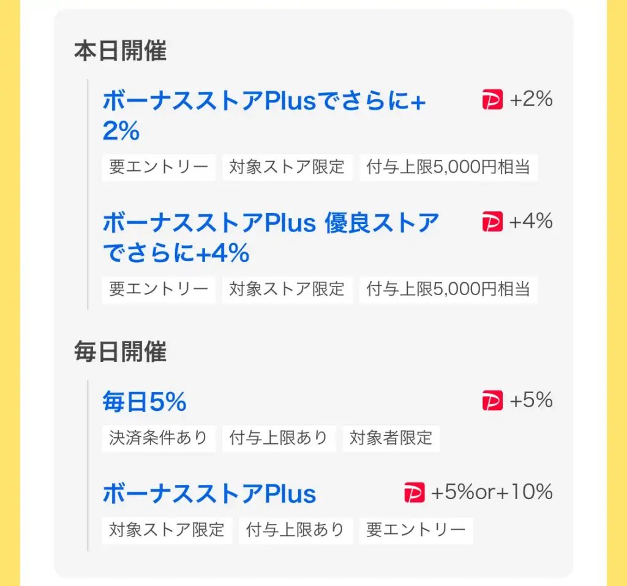Open ボーナスストアPlusでさらに+2% campaign link
Screen dimensions: 627x586
tap(264, 115)
